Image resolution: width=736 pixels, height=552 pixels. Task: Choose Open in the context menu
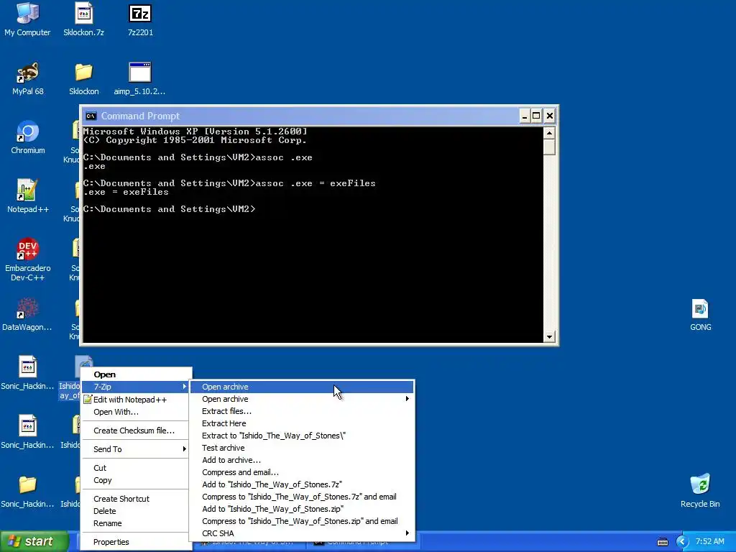point(137,374)
